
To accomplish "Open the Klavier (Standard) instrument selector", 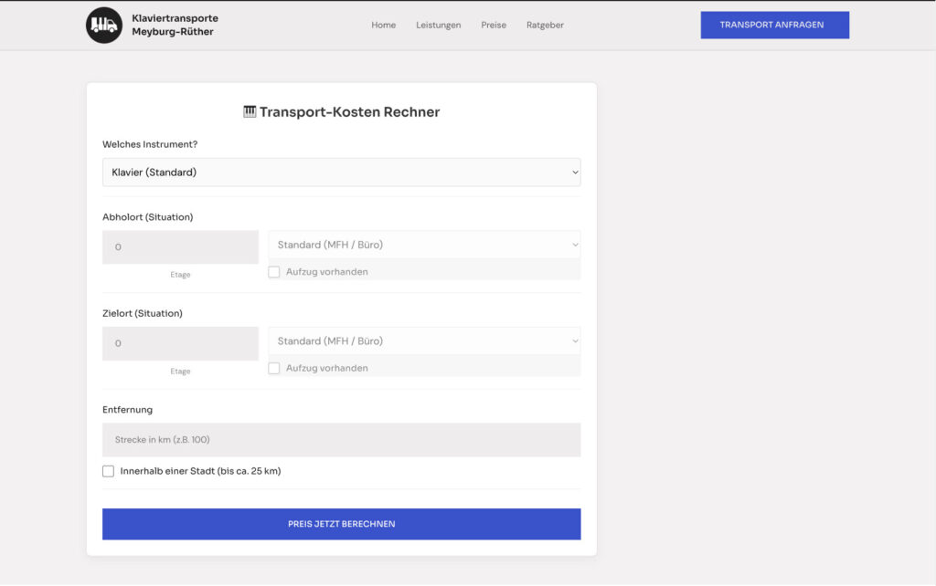I will (342, 172).
